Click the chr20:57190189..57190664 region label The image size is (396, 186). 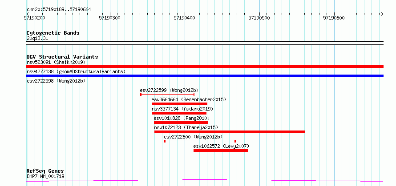(x=59, y=10)
